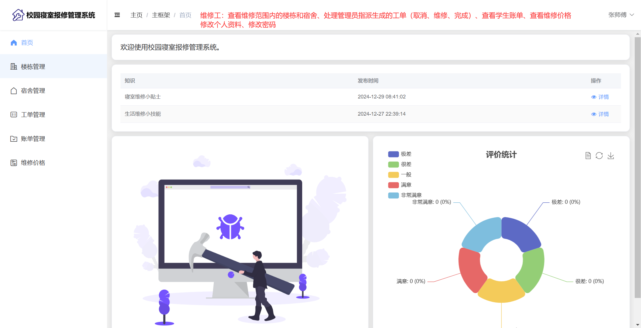This screenshot has width=641, height=328.
Task: Click the chart refresh restore icon
Action: (x=599, y=155)
